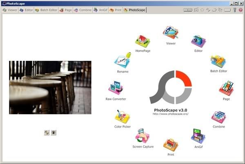Image resolution: width=245 pixels, height=164 pixels.
Task: Switch to the Print tab
Action: coord(116,10)
